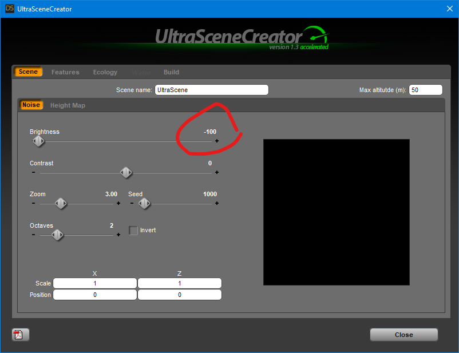The height and width of the screenshot is (353, 459).
Task: Click the Contrast plus increment button
Action: (x=216, y=172)
